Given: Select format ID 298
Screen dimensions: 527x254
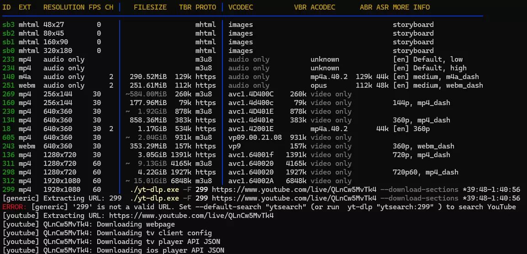Looking at the screenshot, I should click(8, 173).
